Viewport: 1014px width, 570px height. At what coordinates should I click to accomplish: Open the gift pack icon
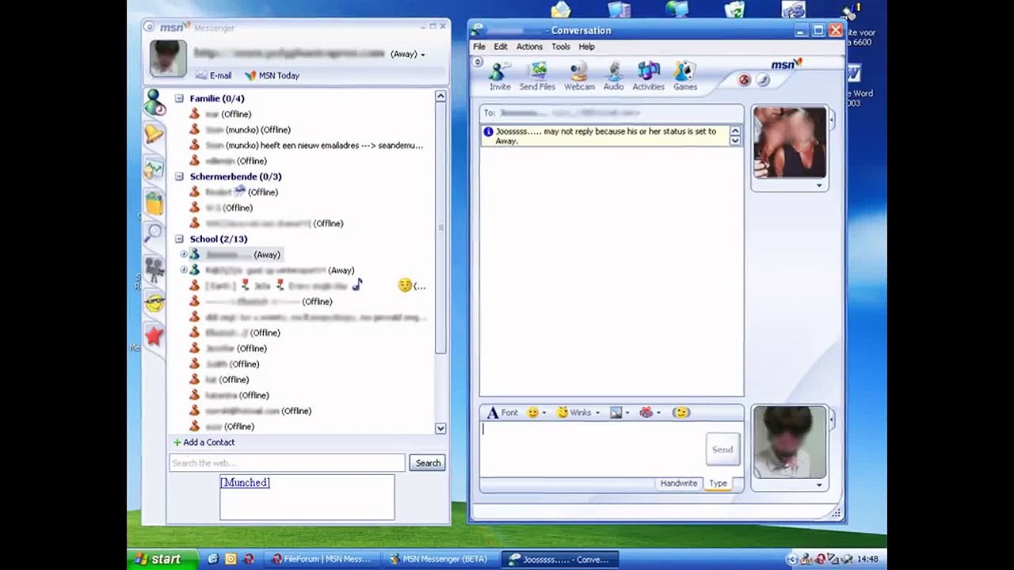click(x=646, y=412)
